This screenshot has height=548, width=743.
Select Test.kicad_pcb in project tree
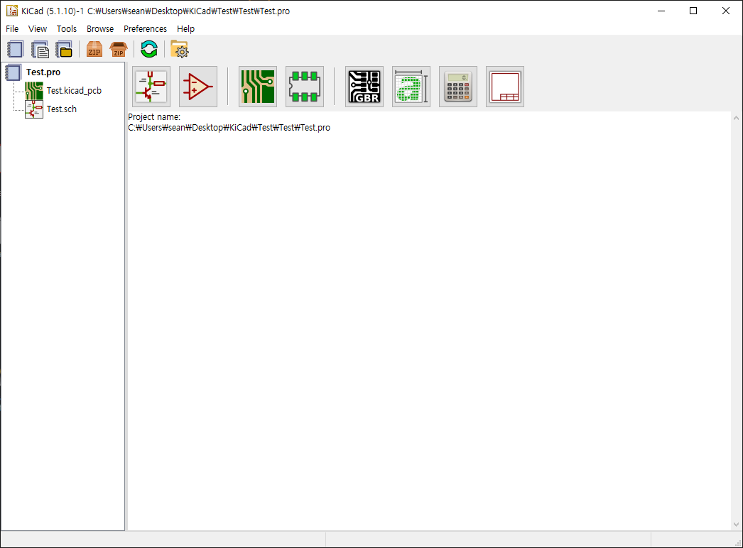pos(74,90)
